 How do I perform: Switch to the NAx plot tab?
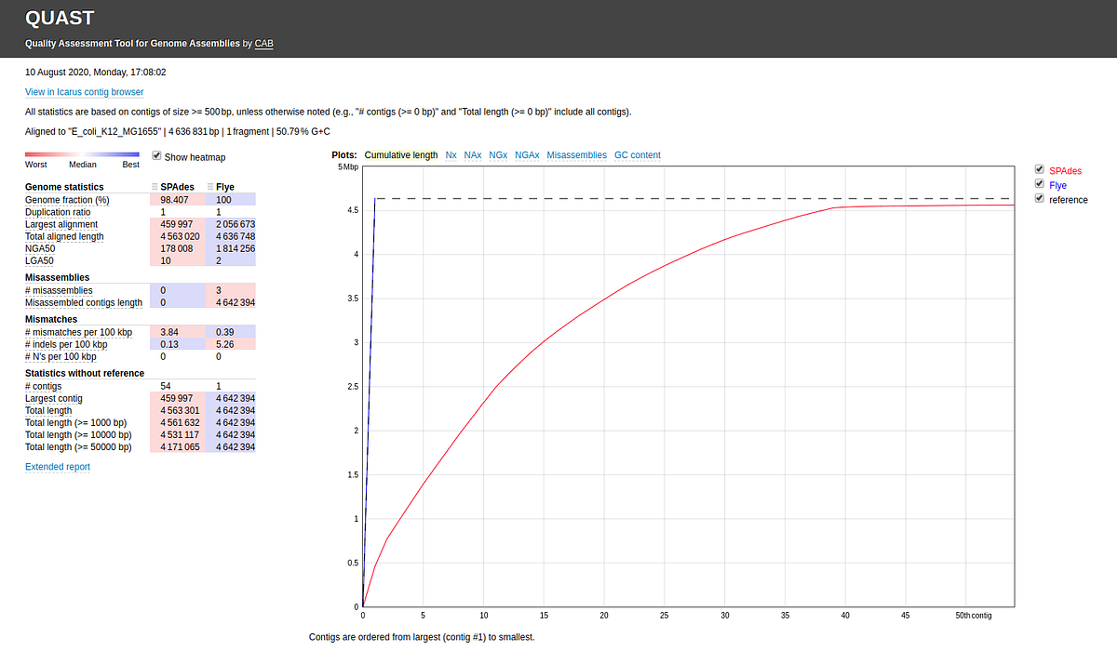point(473,155)
